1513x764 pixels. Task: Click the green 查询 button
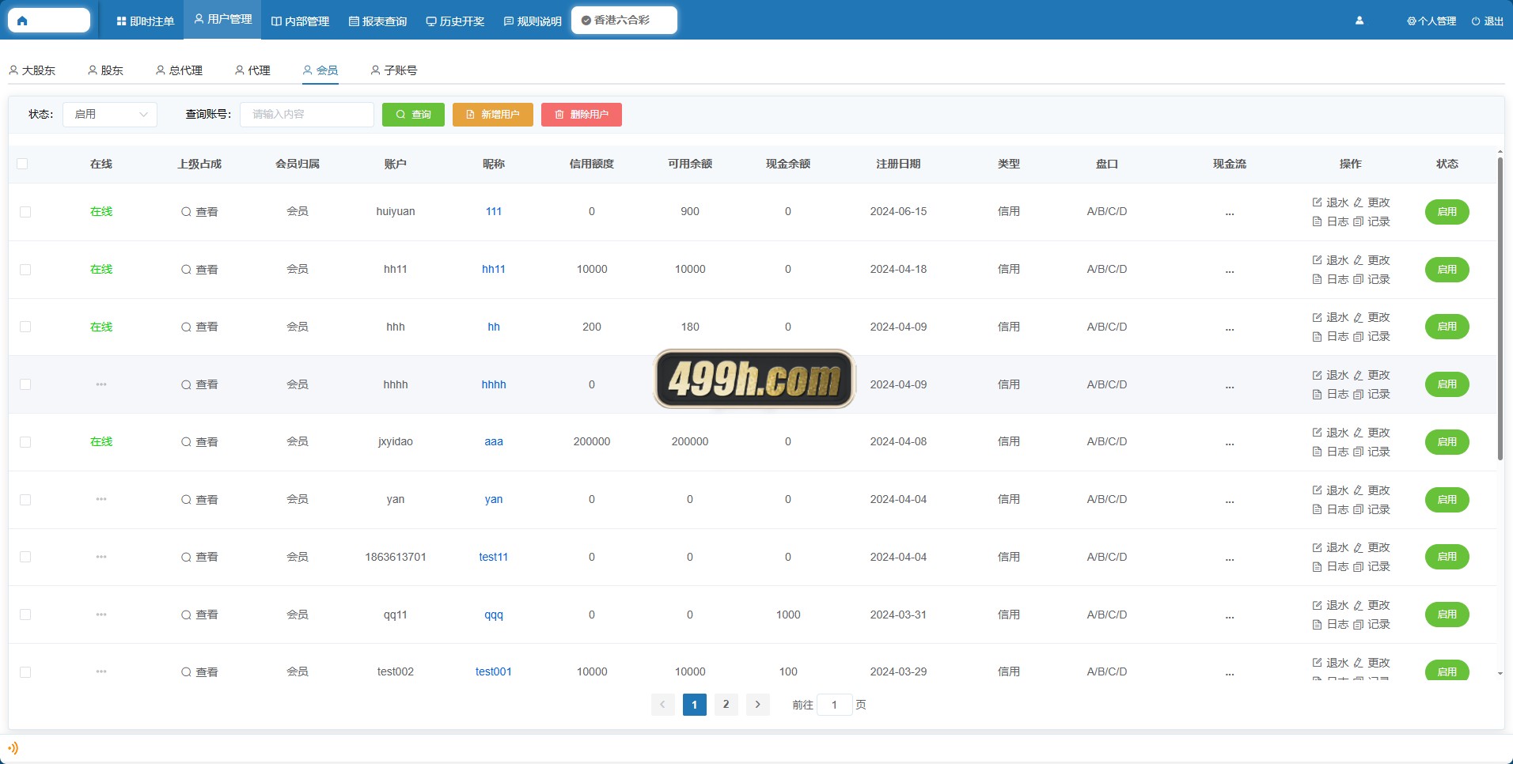tap(413, 115)
